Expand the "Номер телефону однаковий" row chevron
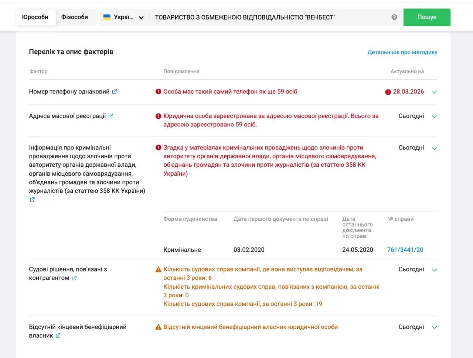This screenshot has height=358, width=473. 435,92
